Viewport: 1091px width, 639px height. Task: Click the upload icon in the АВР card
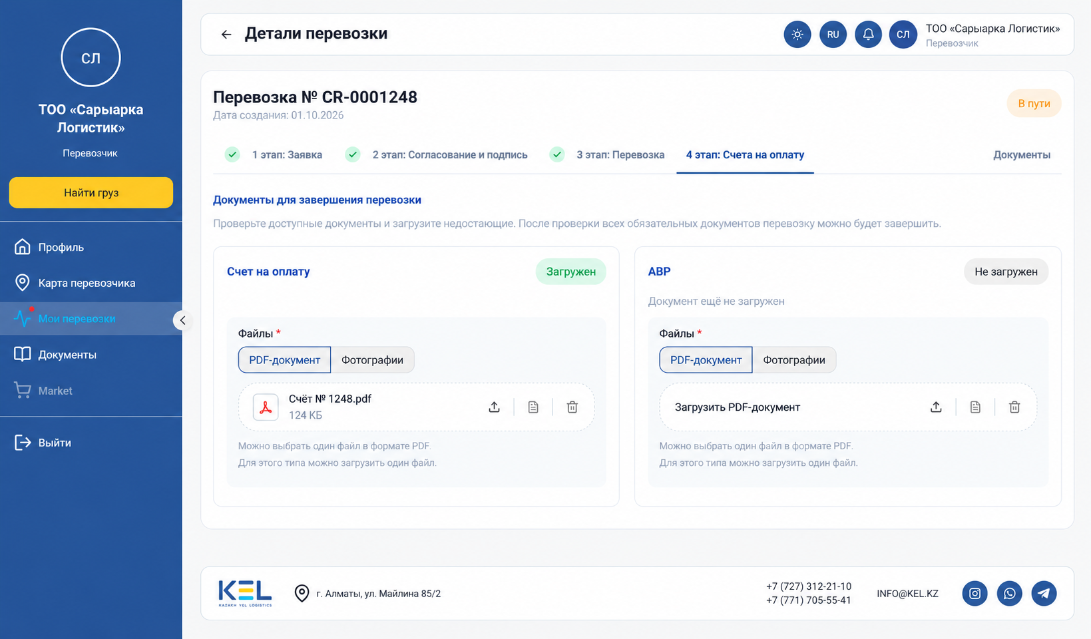(936, 407)
